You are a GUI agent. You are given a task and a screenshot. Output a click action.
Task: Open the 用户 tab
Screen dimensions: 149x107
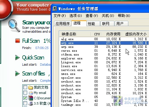coord(122,23)
